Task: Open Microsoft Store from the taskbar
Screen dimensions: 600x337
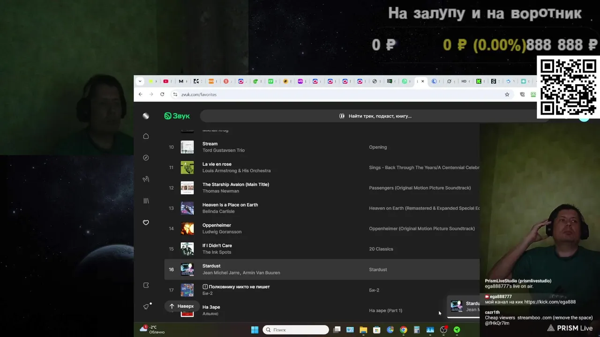Action: pyautogui.click(x=376, y=330)
